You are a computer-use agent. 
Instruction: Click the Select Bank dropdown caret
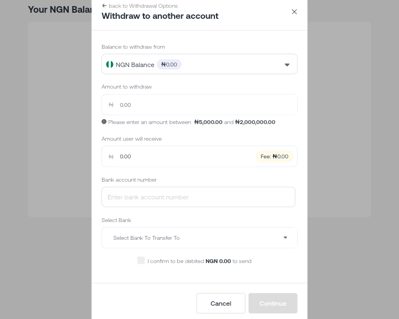(x=285, y=238)
